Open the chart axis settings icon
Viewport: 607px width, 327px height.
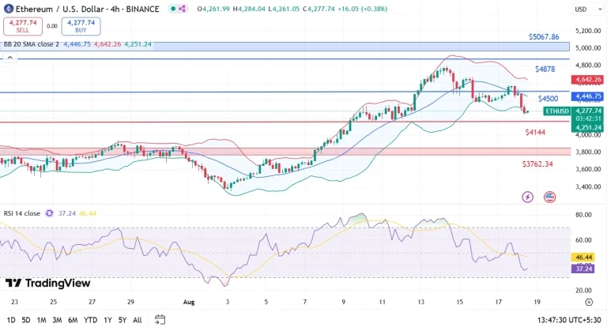[x=589, y=302]
